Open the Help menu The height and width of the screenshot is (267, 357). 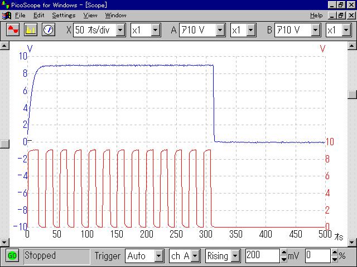(x=316, y=16)
